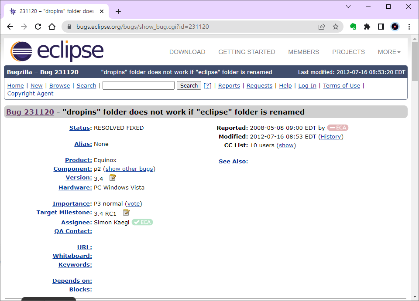Open Copyright Agent link
The image size is (419, 301).
click(x=30, y=94)
